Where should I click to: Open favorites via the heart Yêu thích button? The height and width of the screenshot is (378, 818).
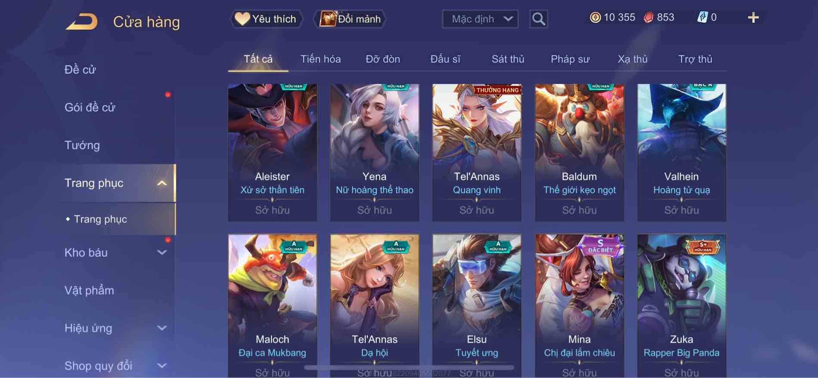(266, 19)
